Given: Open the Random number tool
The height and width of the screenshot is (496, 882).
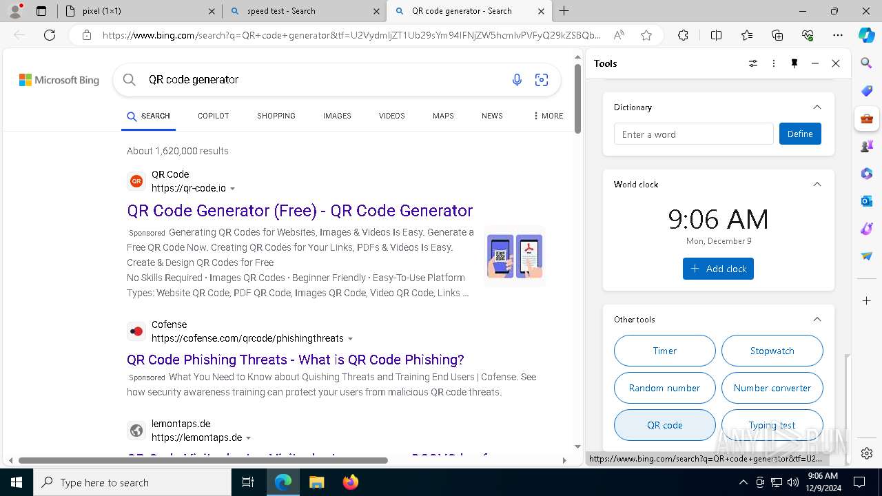Looking at the screenshot, I should click(x=665, y=388).
